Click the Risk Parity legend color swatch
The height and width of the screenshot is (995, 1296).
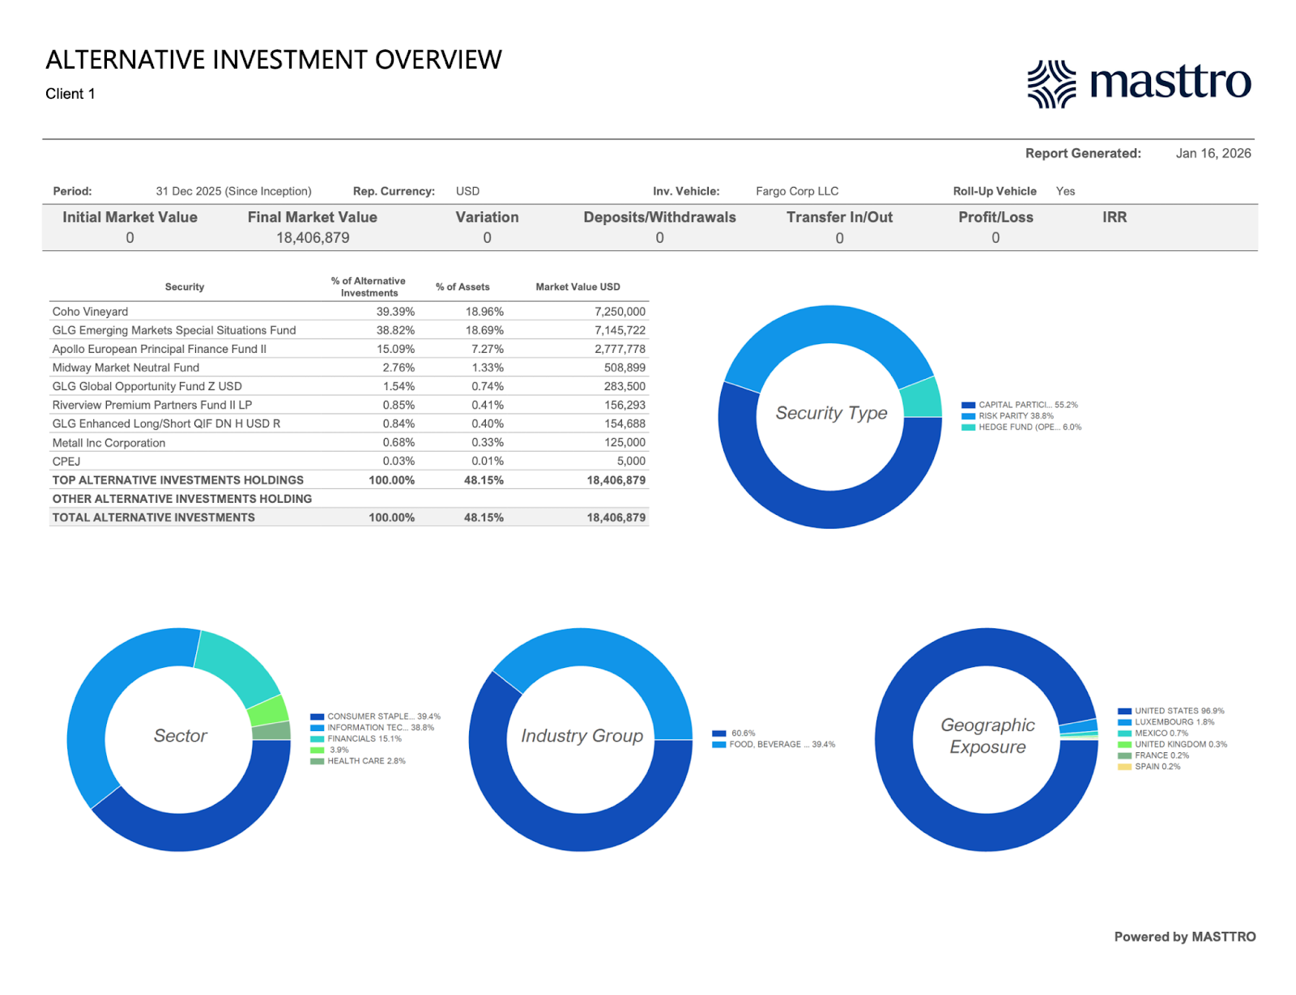[968, 416]
